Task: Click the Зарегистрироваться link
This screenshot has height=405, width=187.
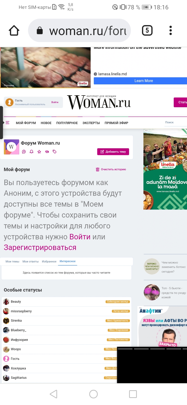Action: 40,247
